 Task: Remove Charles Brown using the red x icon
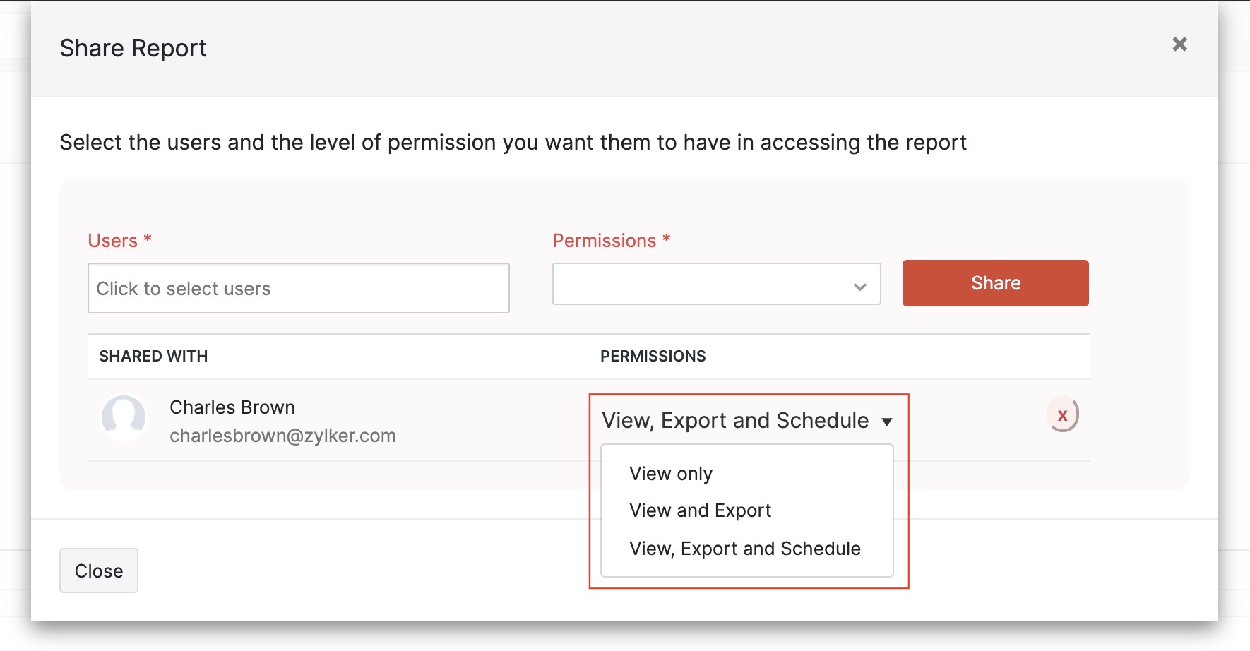click(x=1062, y=417)
